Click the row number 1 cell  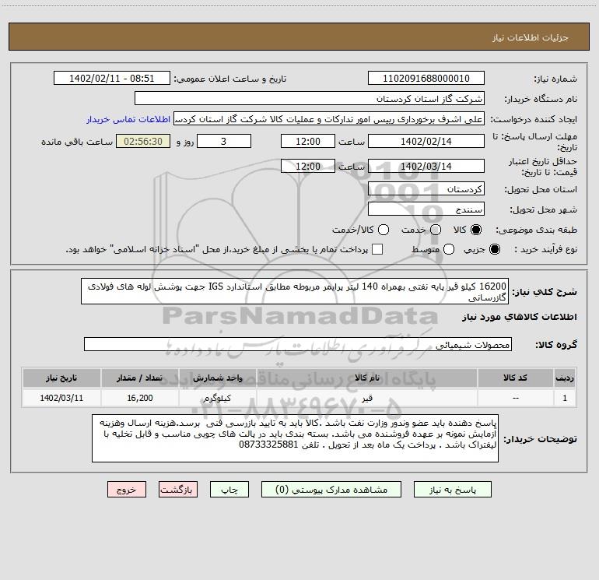point(565,398)
